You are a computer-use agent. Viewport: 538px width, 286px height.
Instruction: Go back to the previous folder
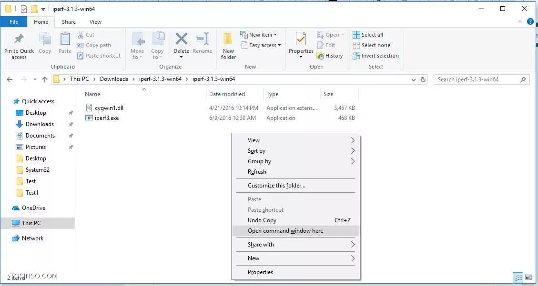tap(10, 79)
